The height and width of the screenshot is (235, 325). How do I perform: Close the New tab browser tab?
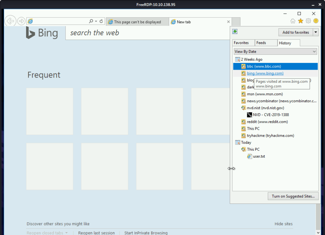[228, 22]
